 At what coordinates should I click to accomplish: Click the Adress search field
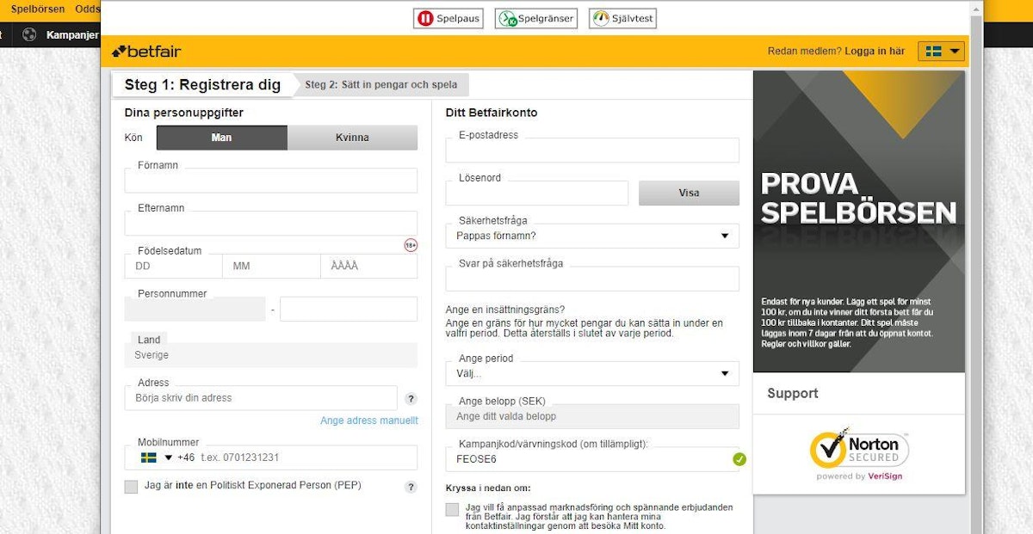point(261,398)
